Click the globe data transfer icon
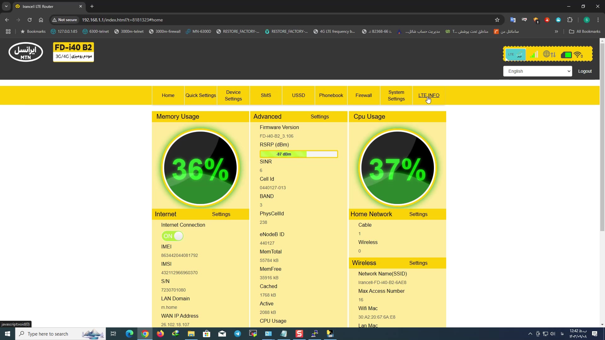Image resolution: width=605 pixels, height=340 pixels. click(550, 54)
